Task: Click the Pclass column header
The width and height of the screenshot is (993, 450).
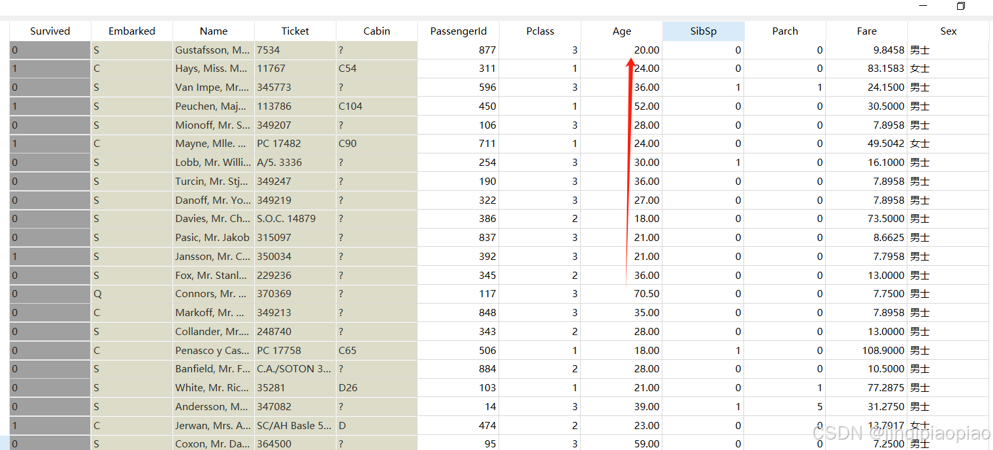Action: coord(540,31)
